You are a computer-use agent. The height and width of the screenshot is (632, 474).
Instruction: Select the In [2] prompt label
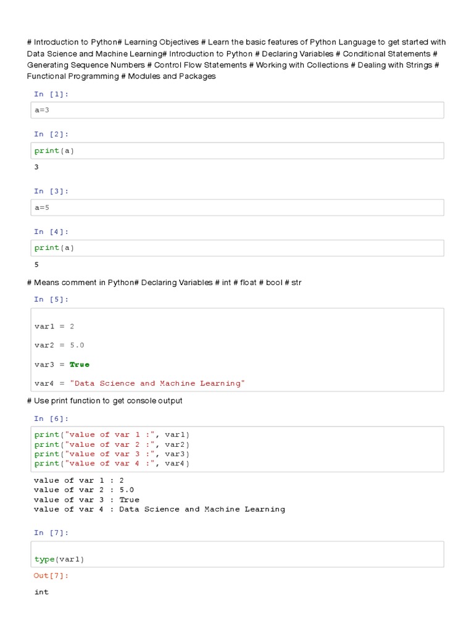51,134
